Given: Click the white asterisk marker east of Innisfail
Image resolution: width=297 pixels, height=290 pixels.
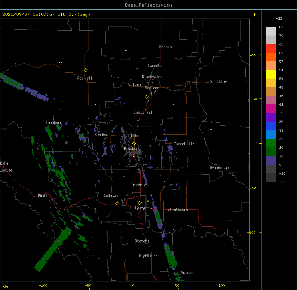Looking at the screenshot, I should [x=173, y=104].
